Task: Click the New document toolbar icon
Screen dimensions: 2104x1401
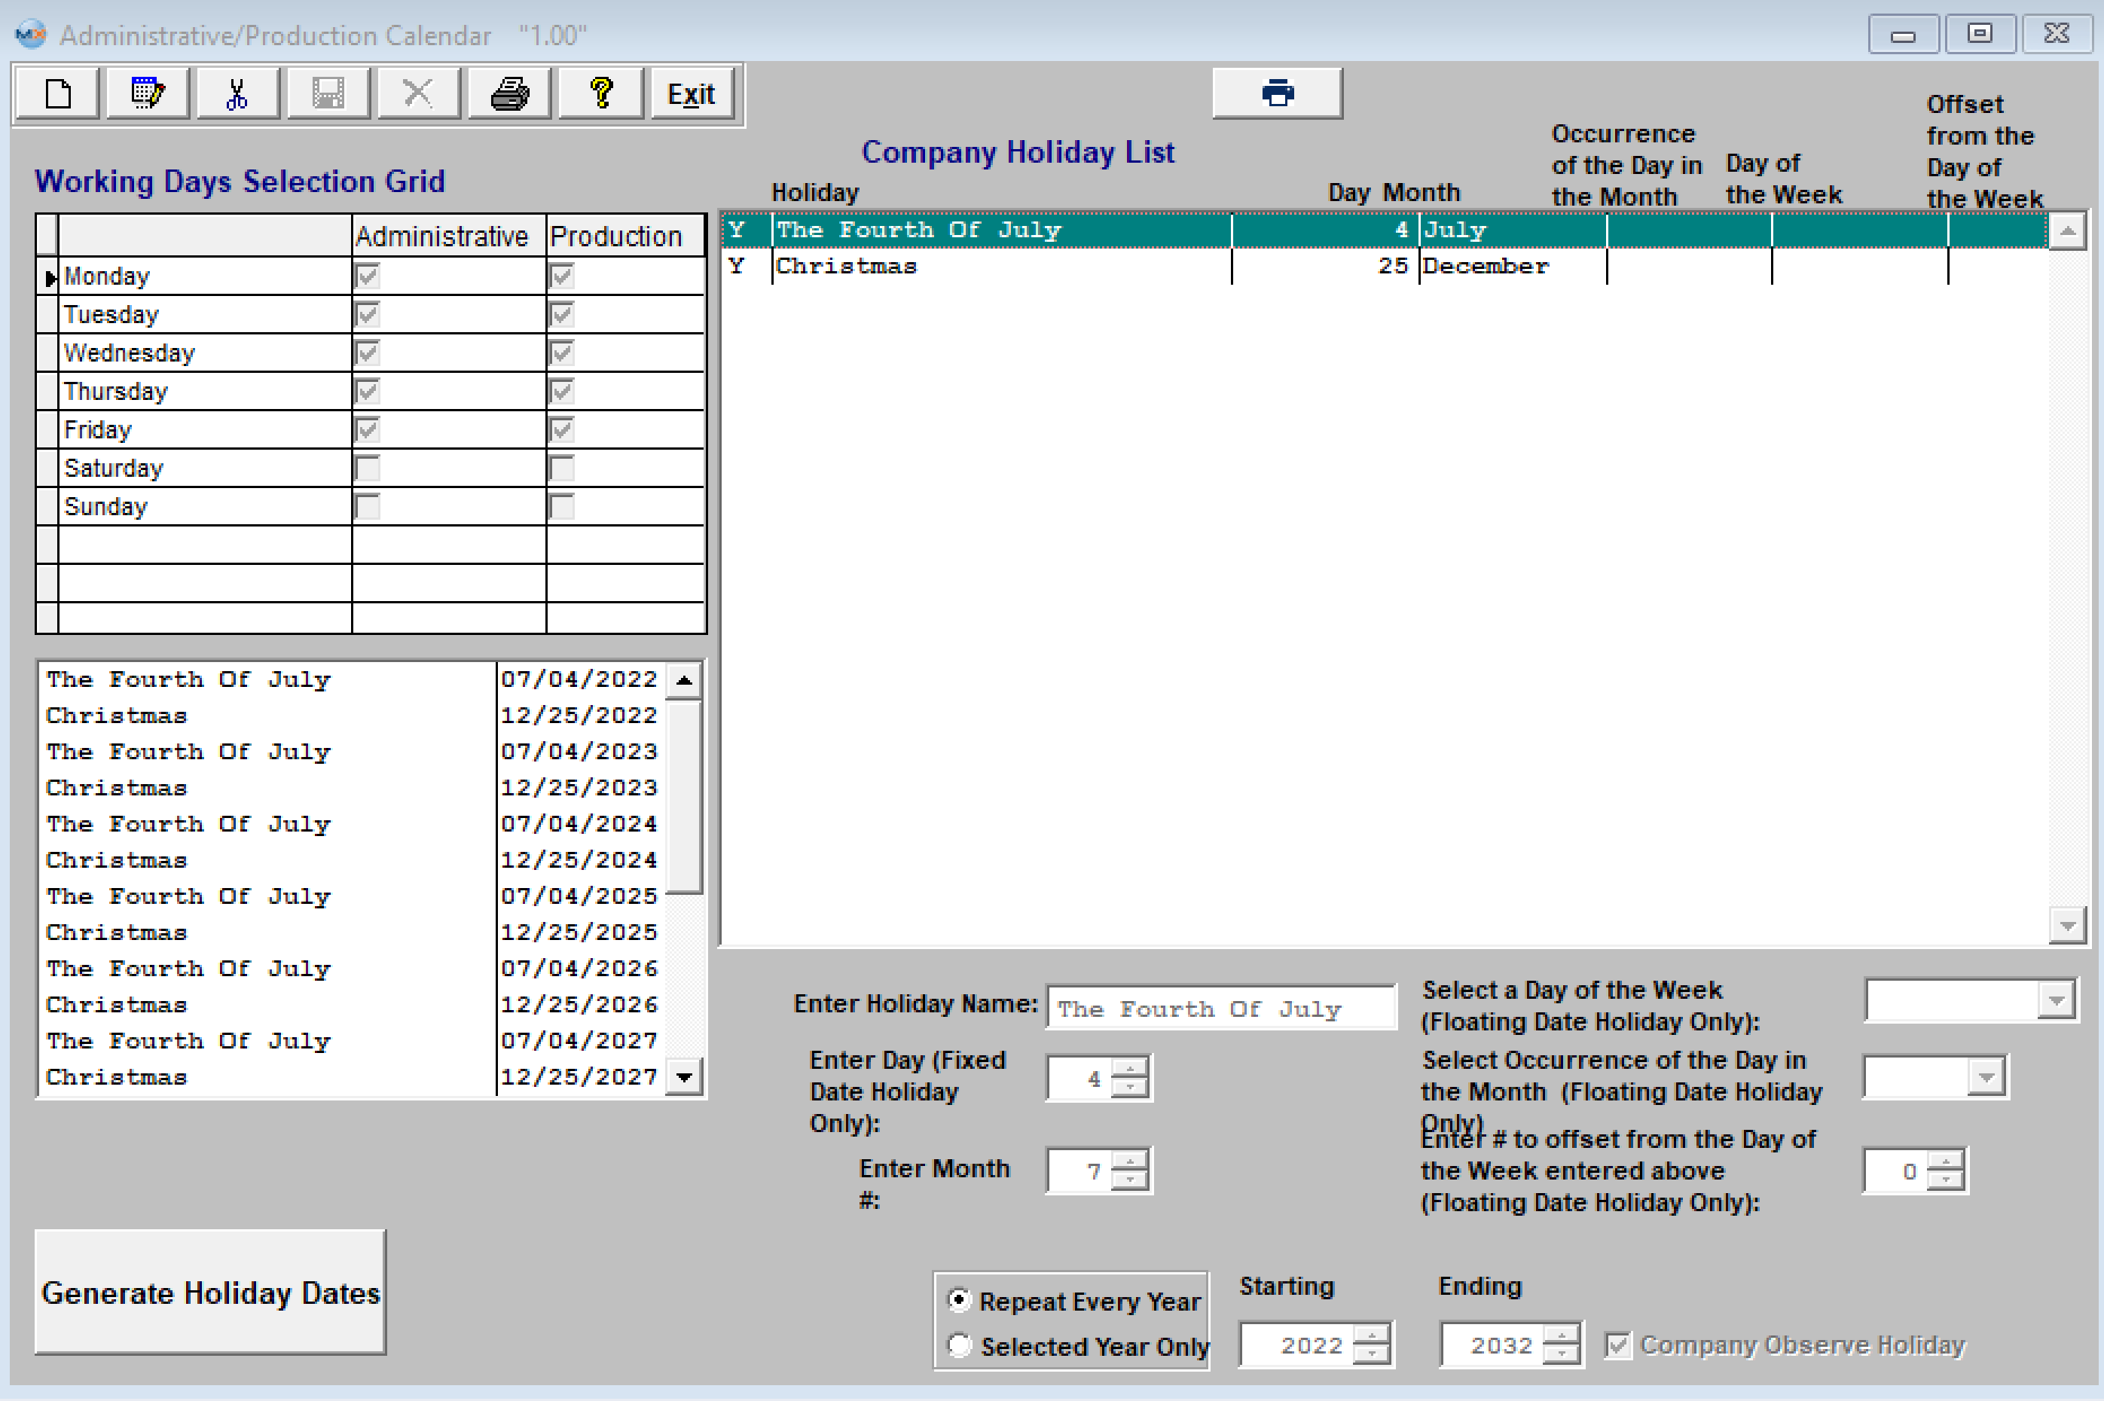Action: [x=58, y=93]
